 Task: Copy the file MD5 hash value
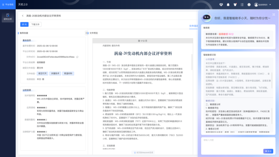pos(77,57)
